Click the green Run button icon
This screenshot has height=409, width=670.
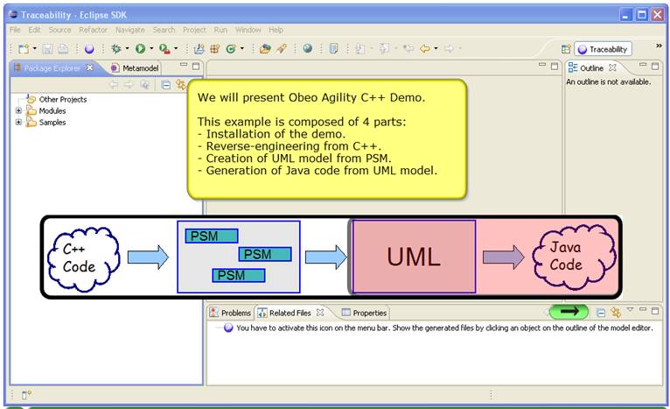(140, 49)
